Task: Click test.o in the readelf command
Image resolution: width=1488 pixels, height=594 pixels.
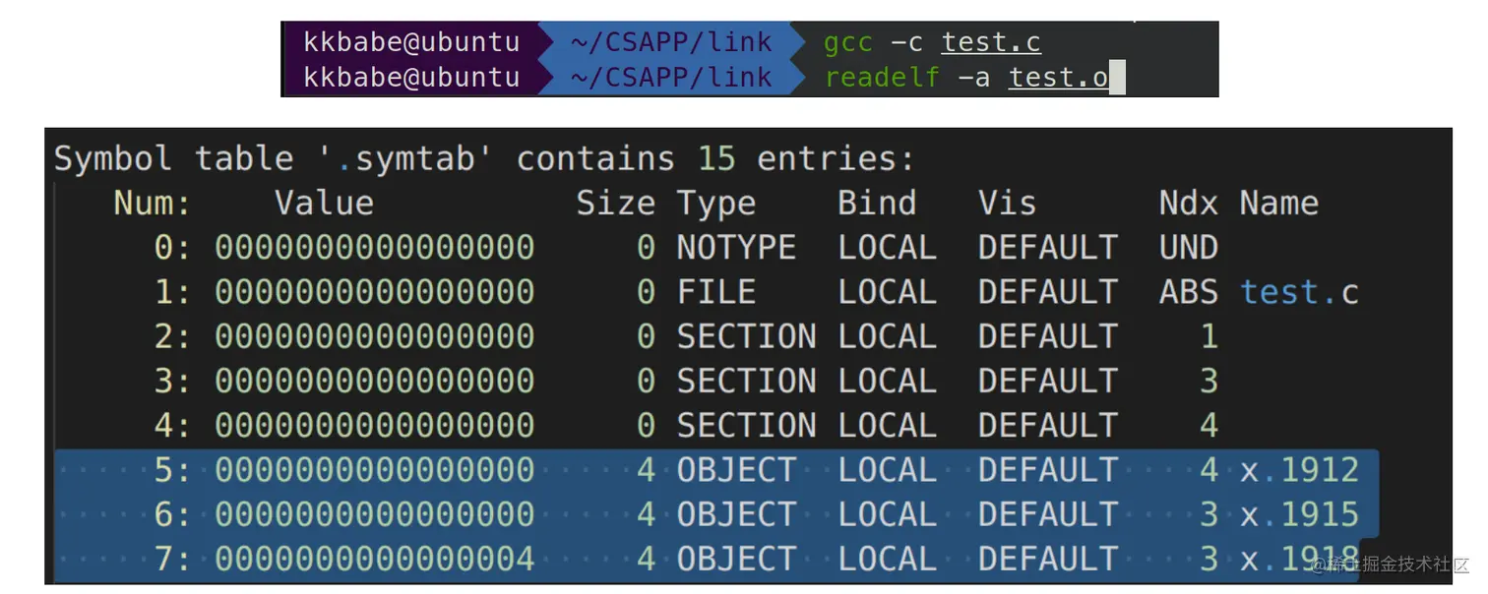Action: coord(1059,78)
